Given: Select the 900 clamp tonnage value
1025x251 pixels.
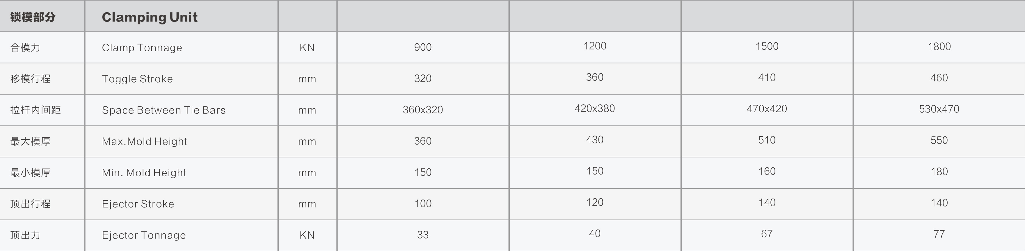Looking at the screenshot, I should pos(422,47).
